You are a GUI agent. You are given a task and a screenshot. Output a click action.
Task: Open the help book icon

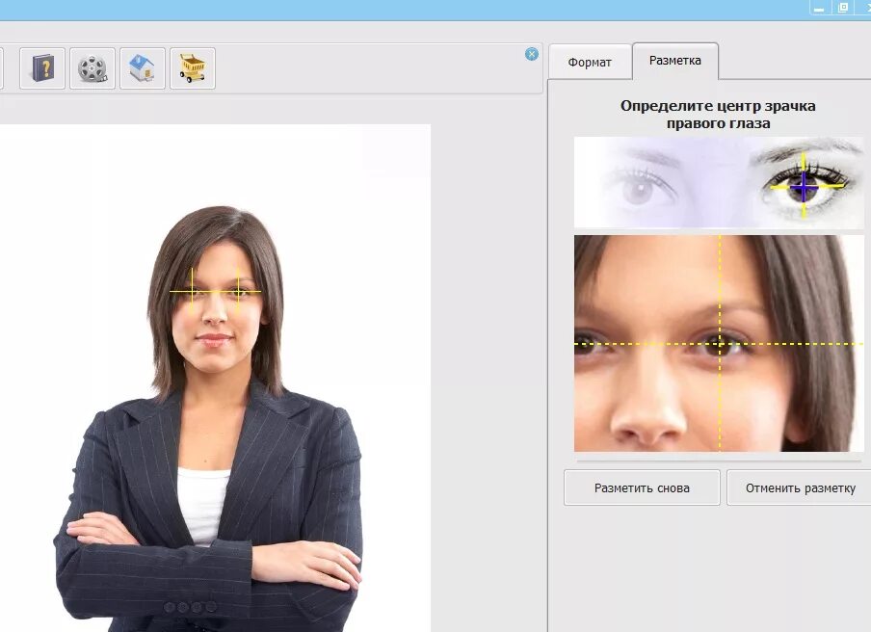click(x=42, y=68)
